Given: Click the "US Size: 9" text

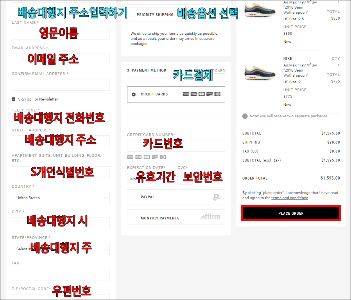Looking at the screenshot, I should 292,82.
